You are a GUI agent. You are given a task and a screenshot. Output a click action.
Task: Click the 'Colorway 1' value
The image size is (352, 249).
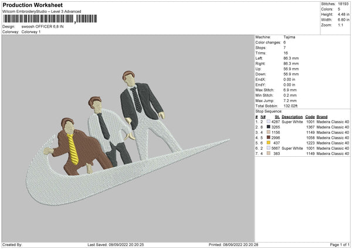coord(31,32)
